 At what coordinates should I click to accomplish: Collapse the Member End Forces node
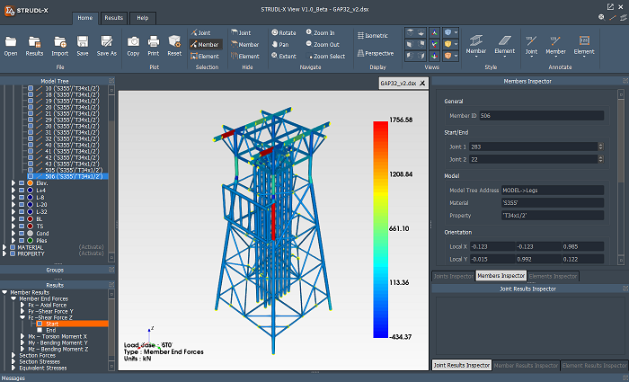pyautogui.click(x=13, y=299)
